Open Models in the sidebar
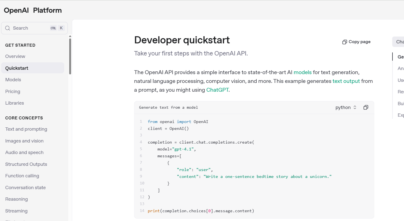 pos(13,80)
